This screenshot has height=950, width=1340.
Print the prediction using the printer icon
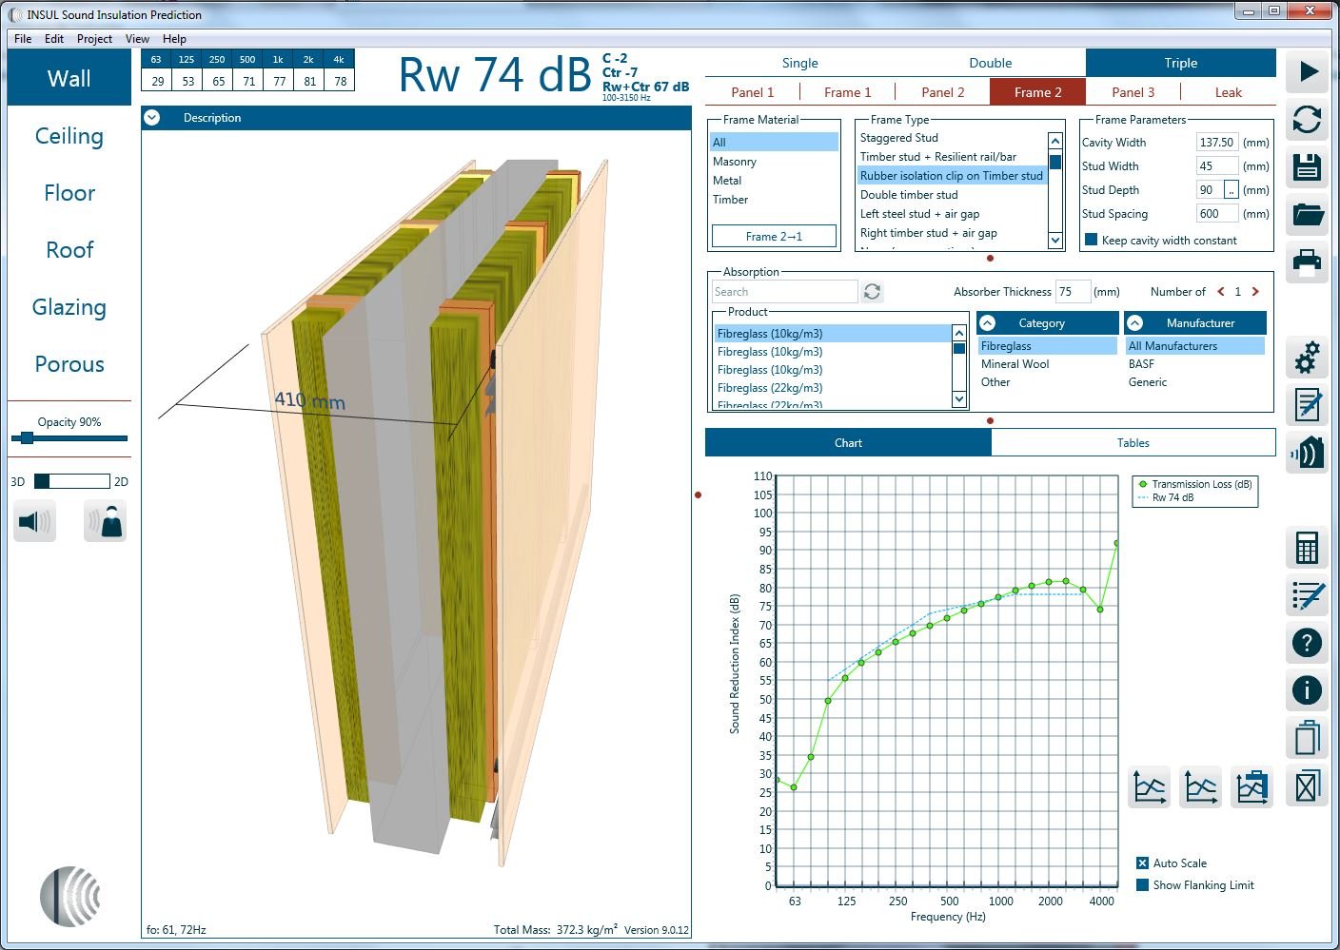tap(1307, 262)
